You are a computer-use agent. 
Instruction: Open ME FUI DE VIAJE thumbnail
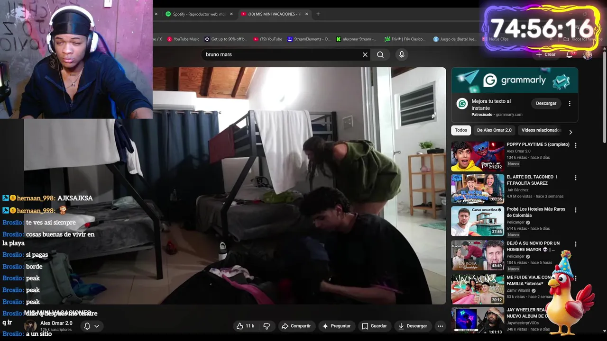[x=478, y=289]
